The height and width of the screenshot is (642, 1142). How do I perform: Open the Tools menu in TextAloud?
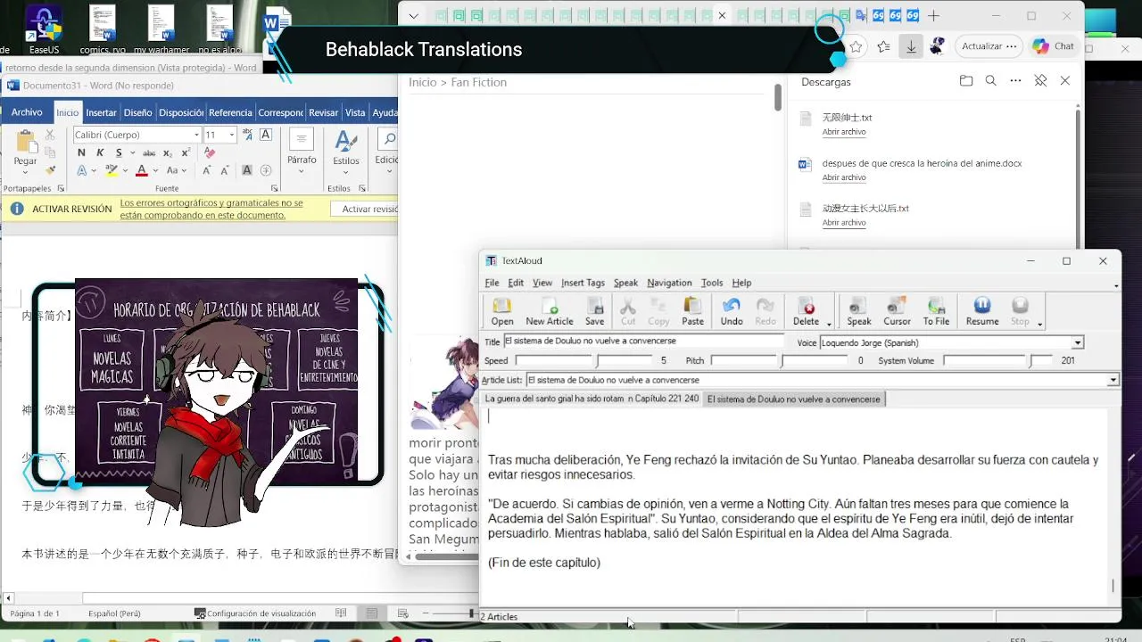pos(712,283)
